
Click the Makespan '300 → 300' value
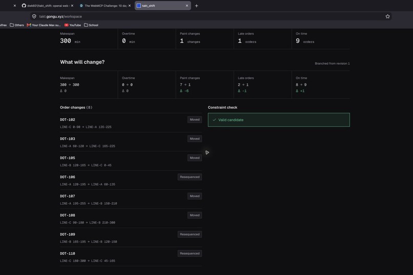click(x=70, y=84)
